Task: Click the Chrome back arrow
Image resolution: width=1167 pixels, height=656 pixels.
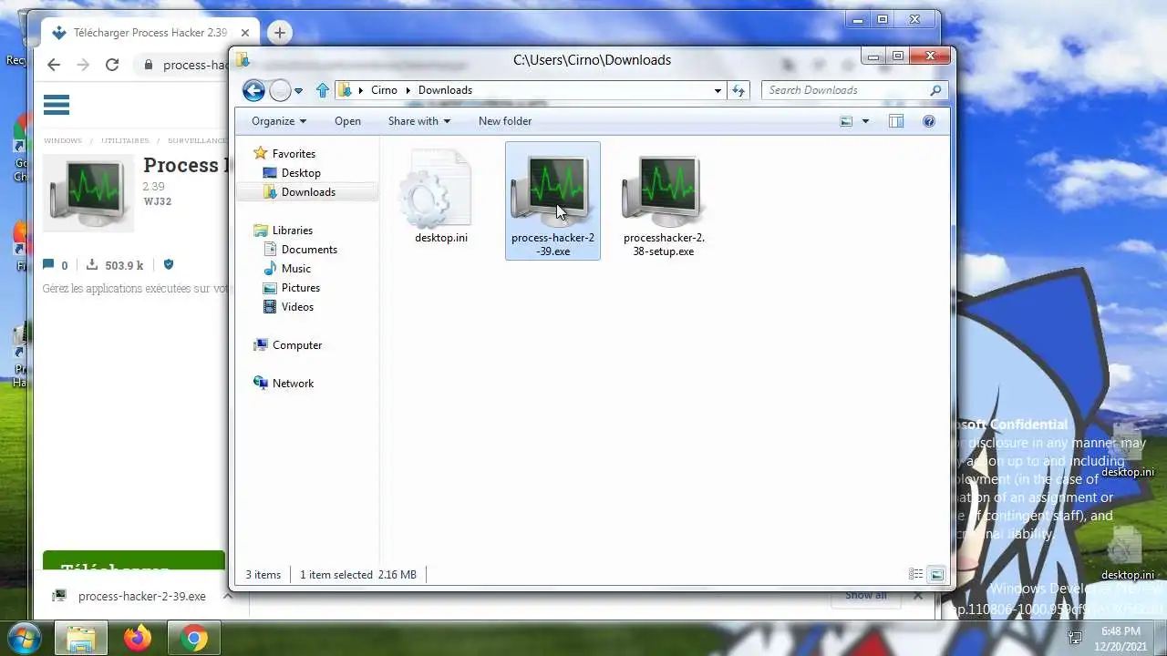Action: point(54,65)
